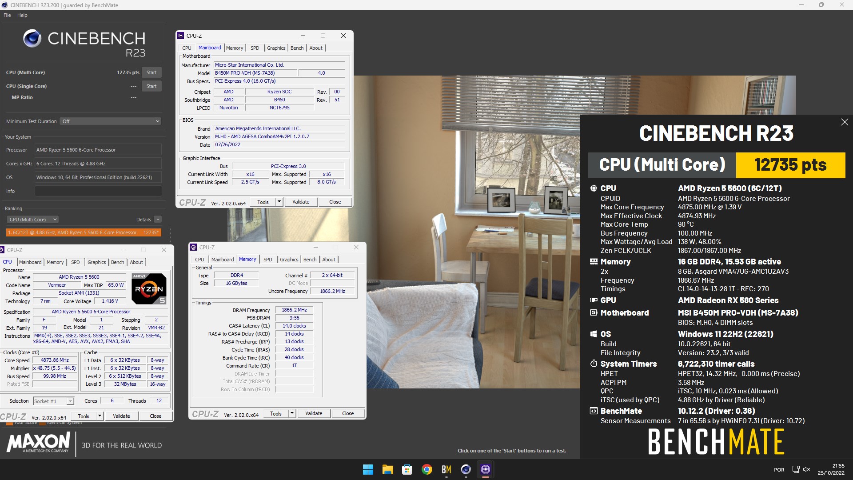The width and height of the screenshot is (853, 480).
Task: Open About tab in Mainboard CPU-Z window
Action: tap(316, 48)
